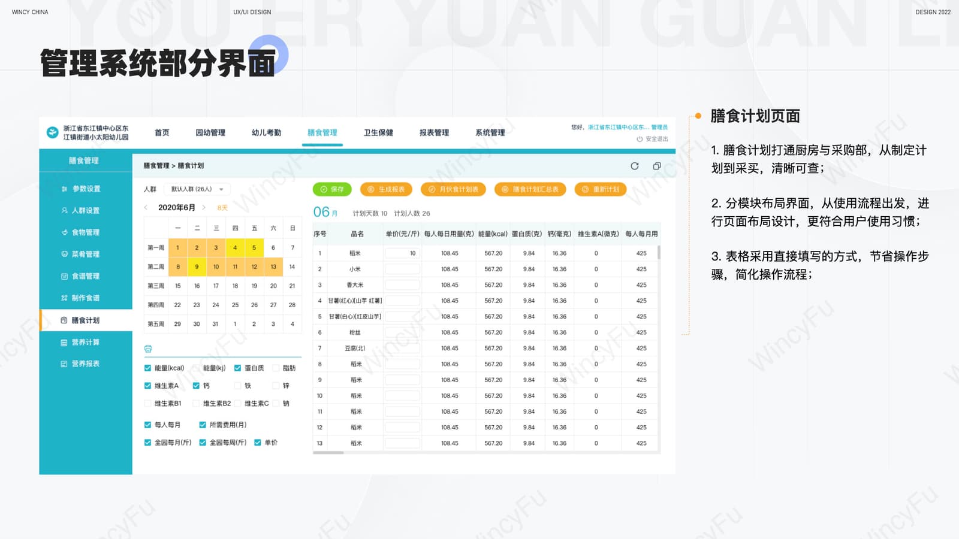Image resolution: width=959 pixels, height=539 pixels.
Task: Click the refresh icon in breadcrumb bar
Action: tap(635, 166)
